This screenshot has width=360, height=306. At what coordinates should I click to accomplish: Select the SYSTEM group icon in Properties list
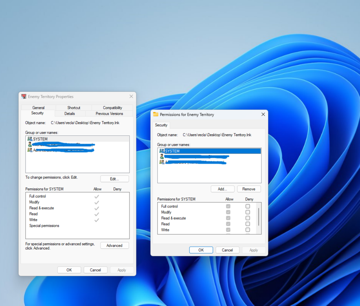tap(30, 139)
